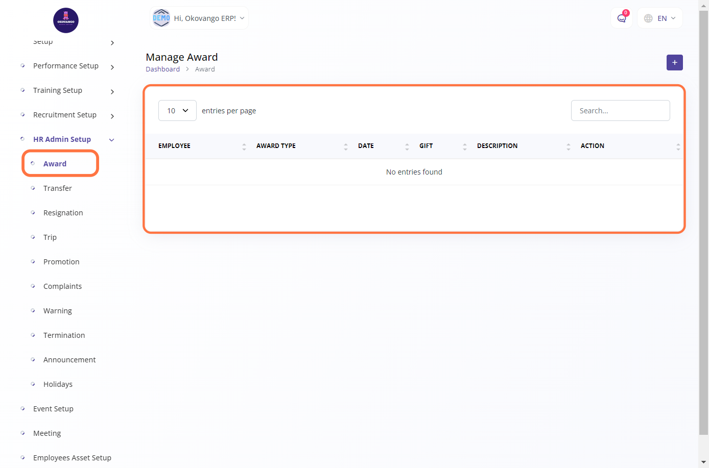Click the Okovango logo
Screen dimensions: 709x468
click(x=66, y=20)
